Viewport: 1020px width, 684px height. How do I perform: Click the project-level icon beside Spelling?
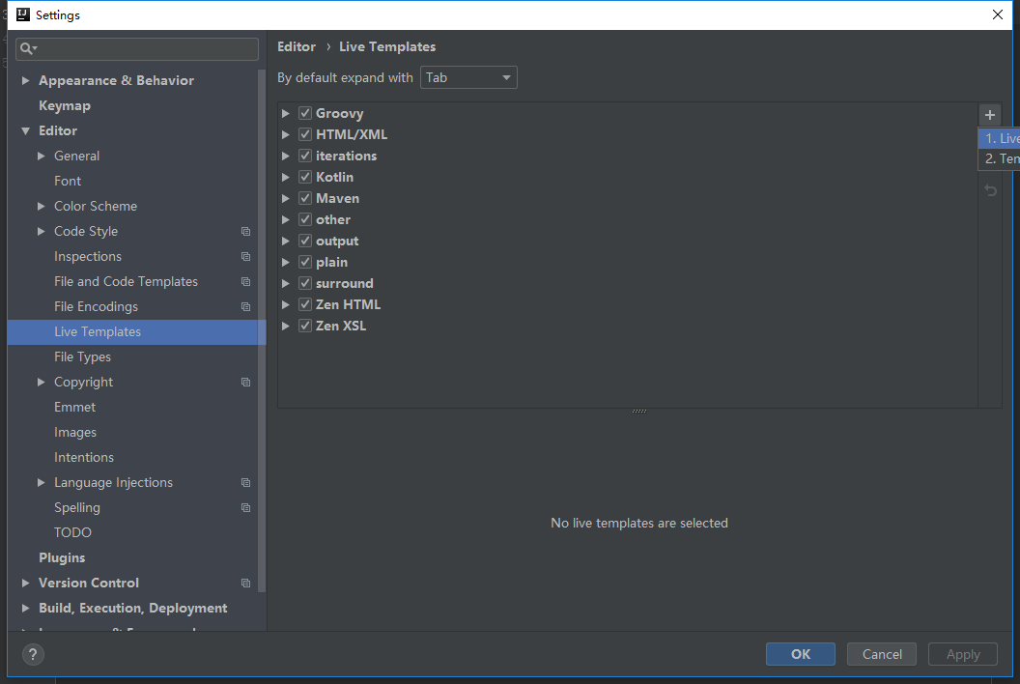tap(245, 508)
